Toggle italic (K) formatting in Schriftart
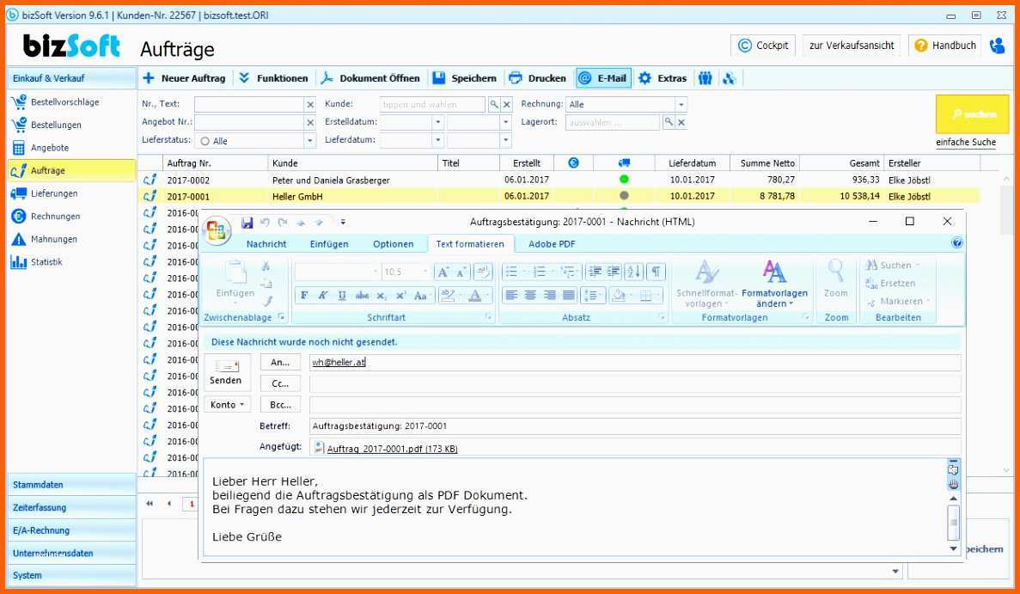 click(x=322, y=296)
